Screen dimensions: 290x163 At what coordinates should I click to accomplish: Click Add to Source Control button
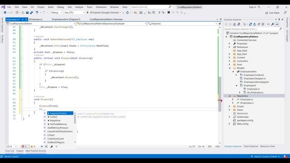coord(266,156)
